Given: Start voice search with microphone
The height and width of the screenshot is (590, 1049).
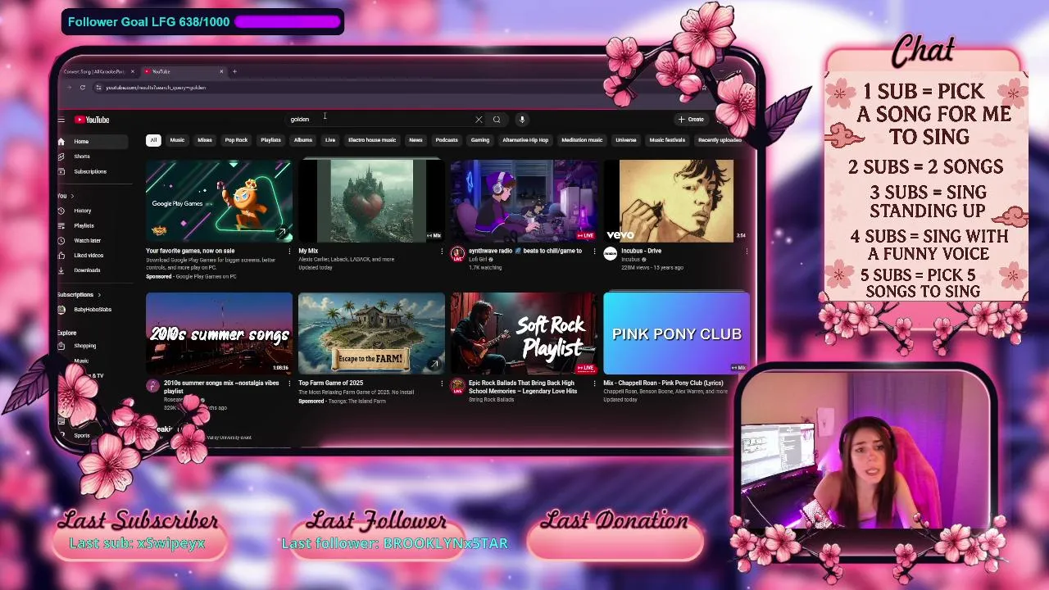Looking at the screenshot, I should (x=522, y=120).
